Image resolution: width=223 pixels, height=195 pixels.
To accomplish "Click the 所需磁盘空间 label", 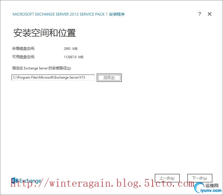I will click(23, 48).
